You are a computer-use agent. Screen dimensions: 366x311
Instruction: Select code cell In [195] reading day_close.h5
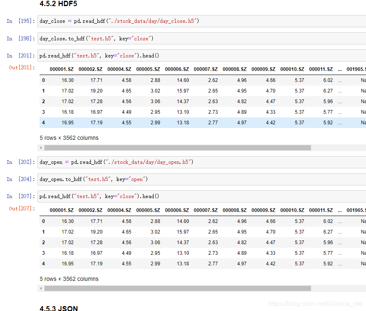click(202, 21)
